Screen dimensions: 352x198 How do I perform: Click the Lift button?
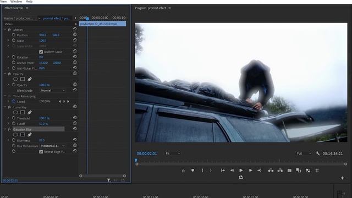pos(271,170)
